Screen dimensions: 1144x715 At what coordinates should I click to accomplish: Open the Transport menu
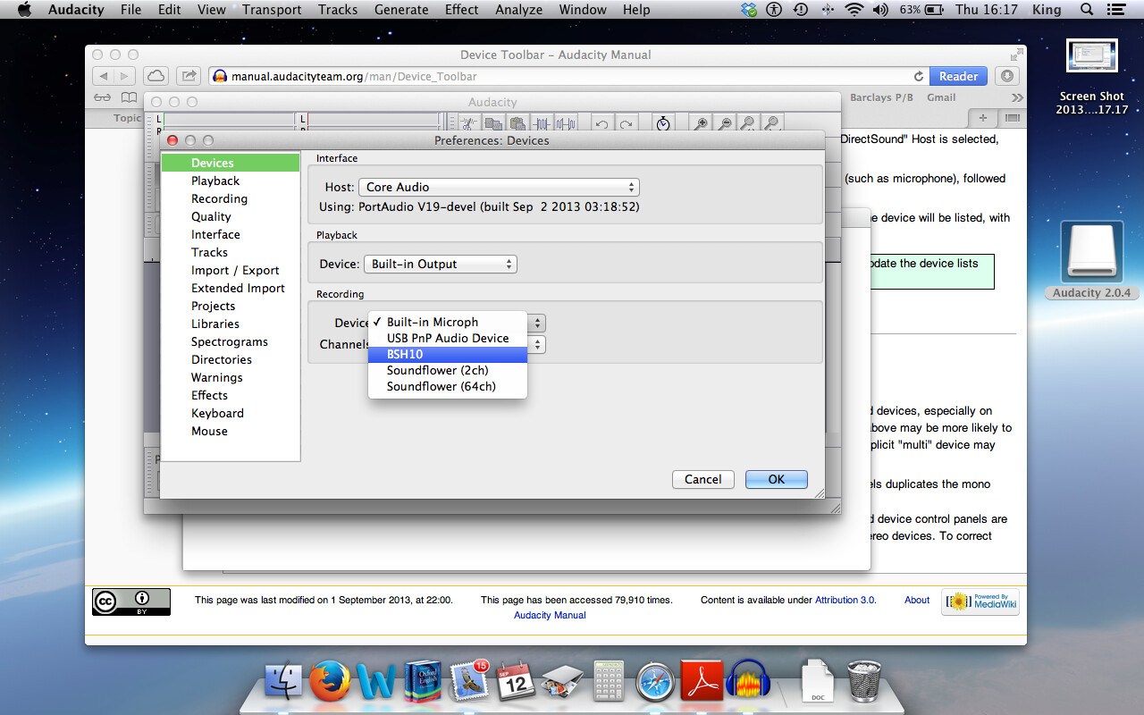(x=272, y=10)
